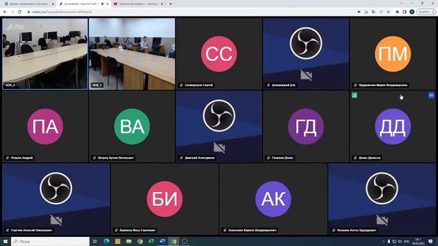This screenshot has height=246, width=438.
Task: Click the name label under ПМ avatar
Action: point(383,85)
